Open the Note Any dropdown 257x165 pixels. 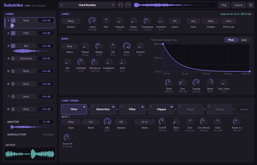click(x=193, y=21)
